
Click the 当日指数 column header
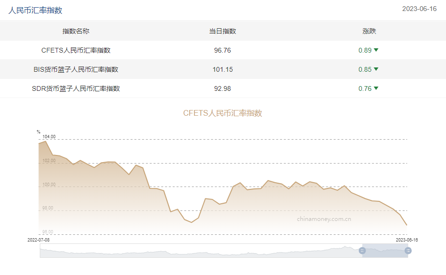[x=222, y=31]
